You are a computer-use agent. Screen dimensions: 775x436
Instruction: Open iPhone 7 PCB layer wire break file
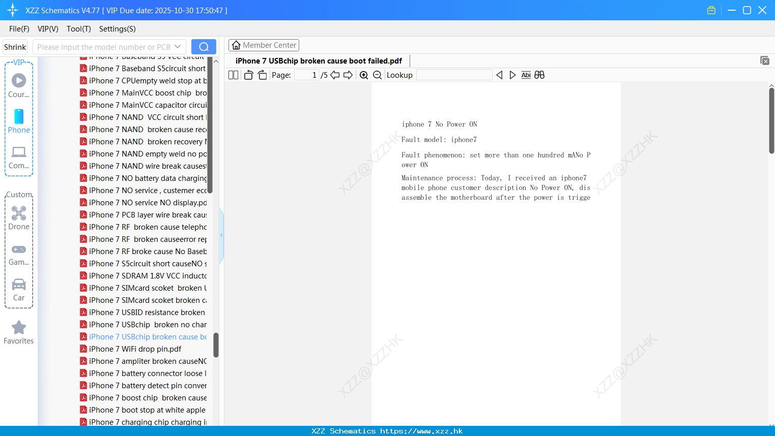pos(143,215)
